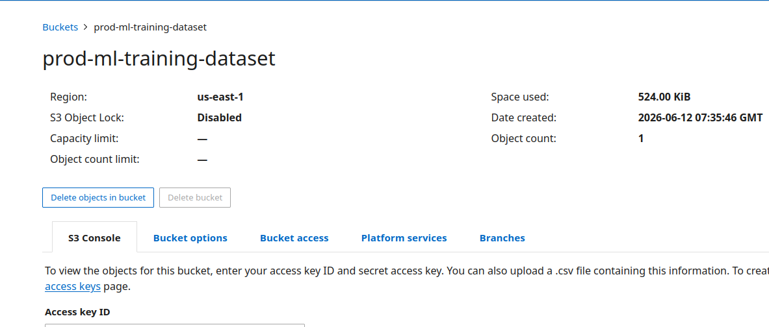Click the S3 Object Lock label
The width and height of the screenshot is (769, 327).
[x=87, y=117]
